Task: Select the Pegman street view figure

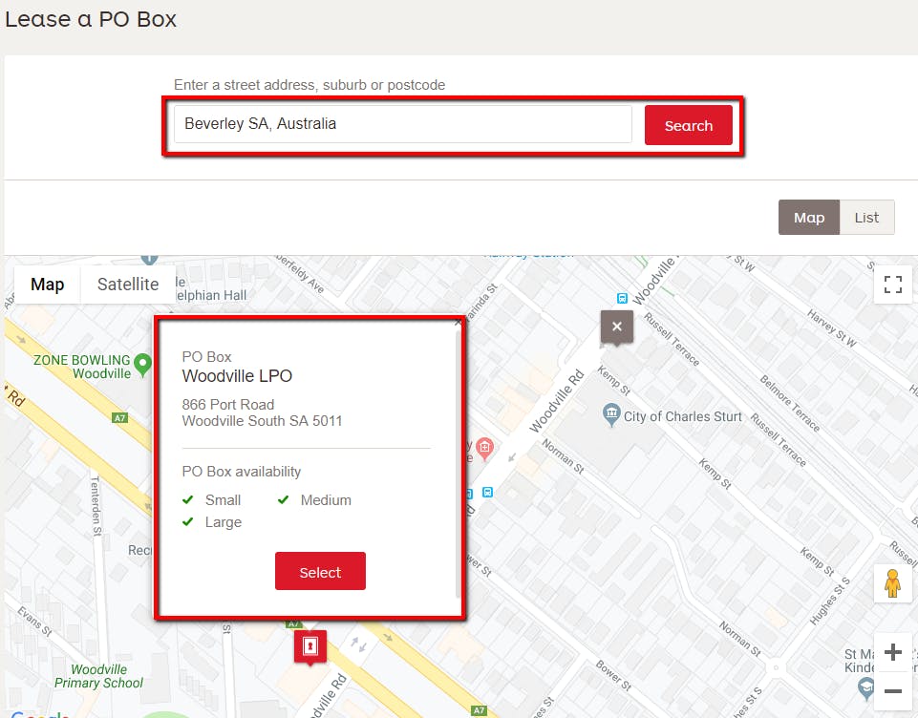Action: 891,582
